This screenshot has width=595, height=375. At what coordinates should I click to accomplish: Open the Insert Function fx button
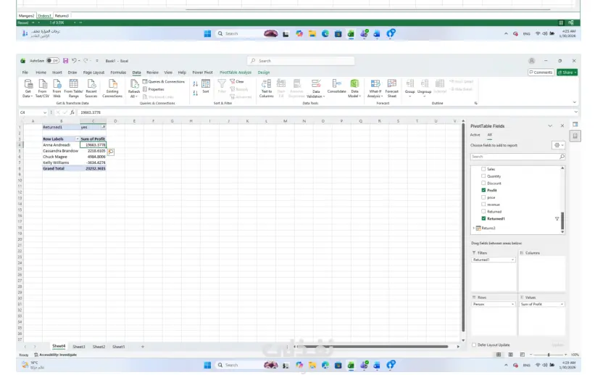point(72,112)
